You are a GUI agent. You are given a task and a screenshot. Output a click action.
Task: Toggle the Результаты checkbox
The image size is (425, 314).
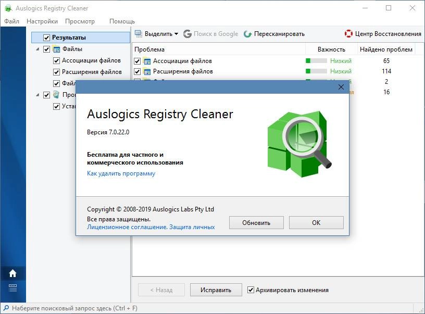pyautogui.click(x=47, y=37)
